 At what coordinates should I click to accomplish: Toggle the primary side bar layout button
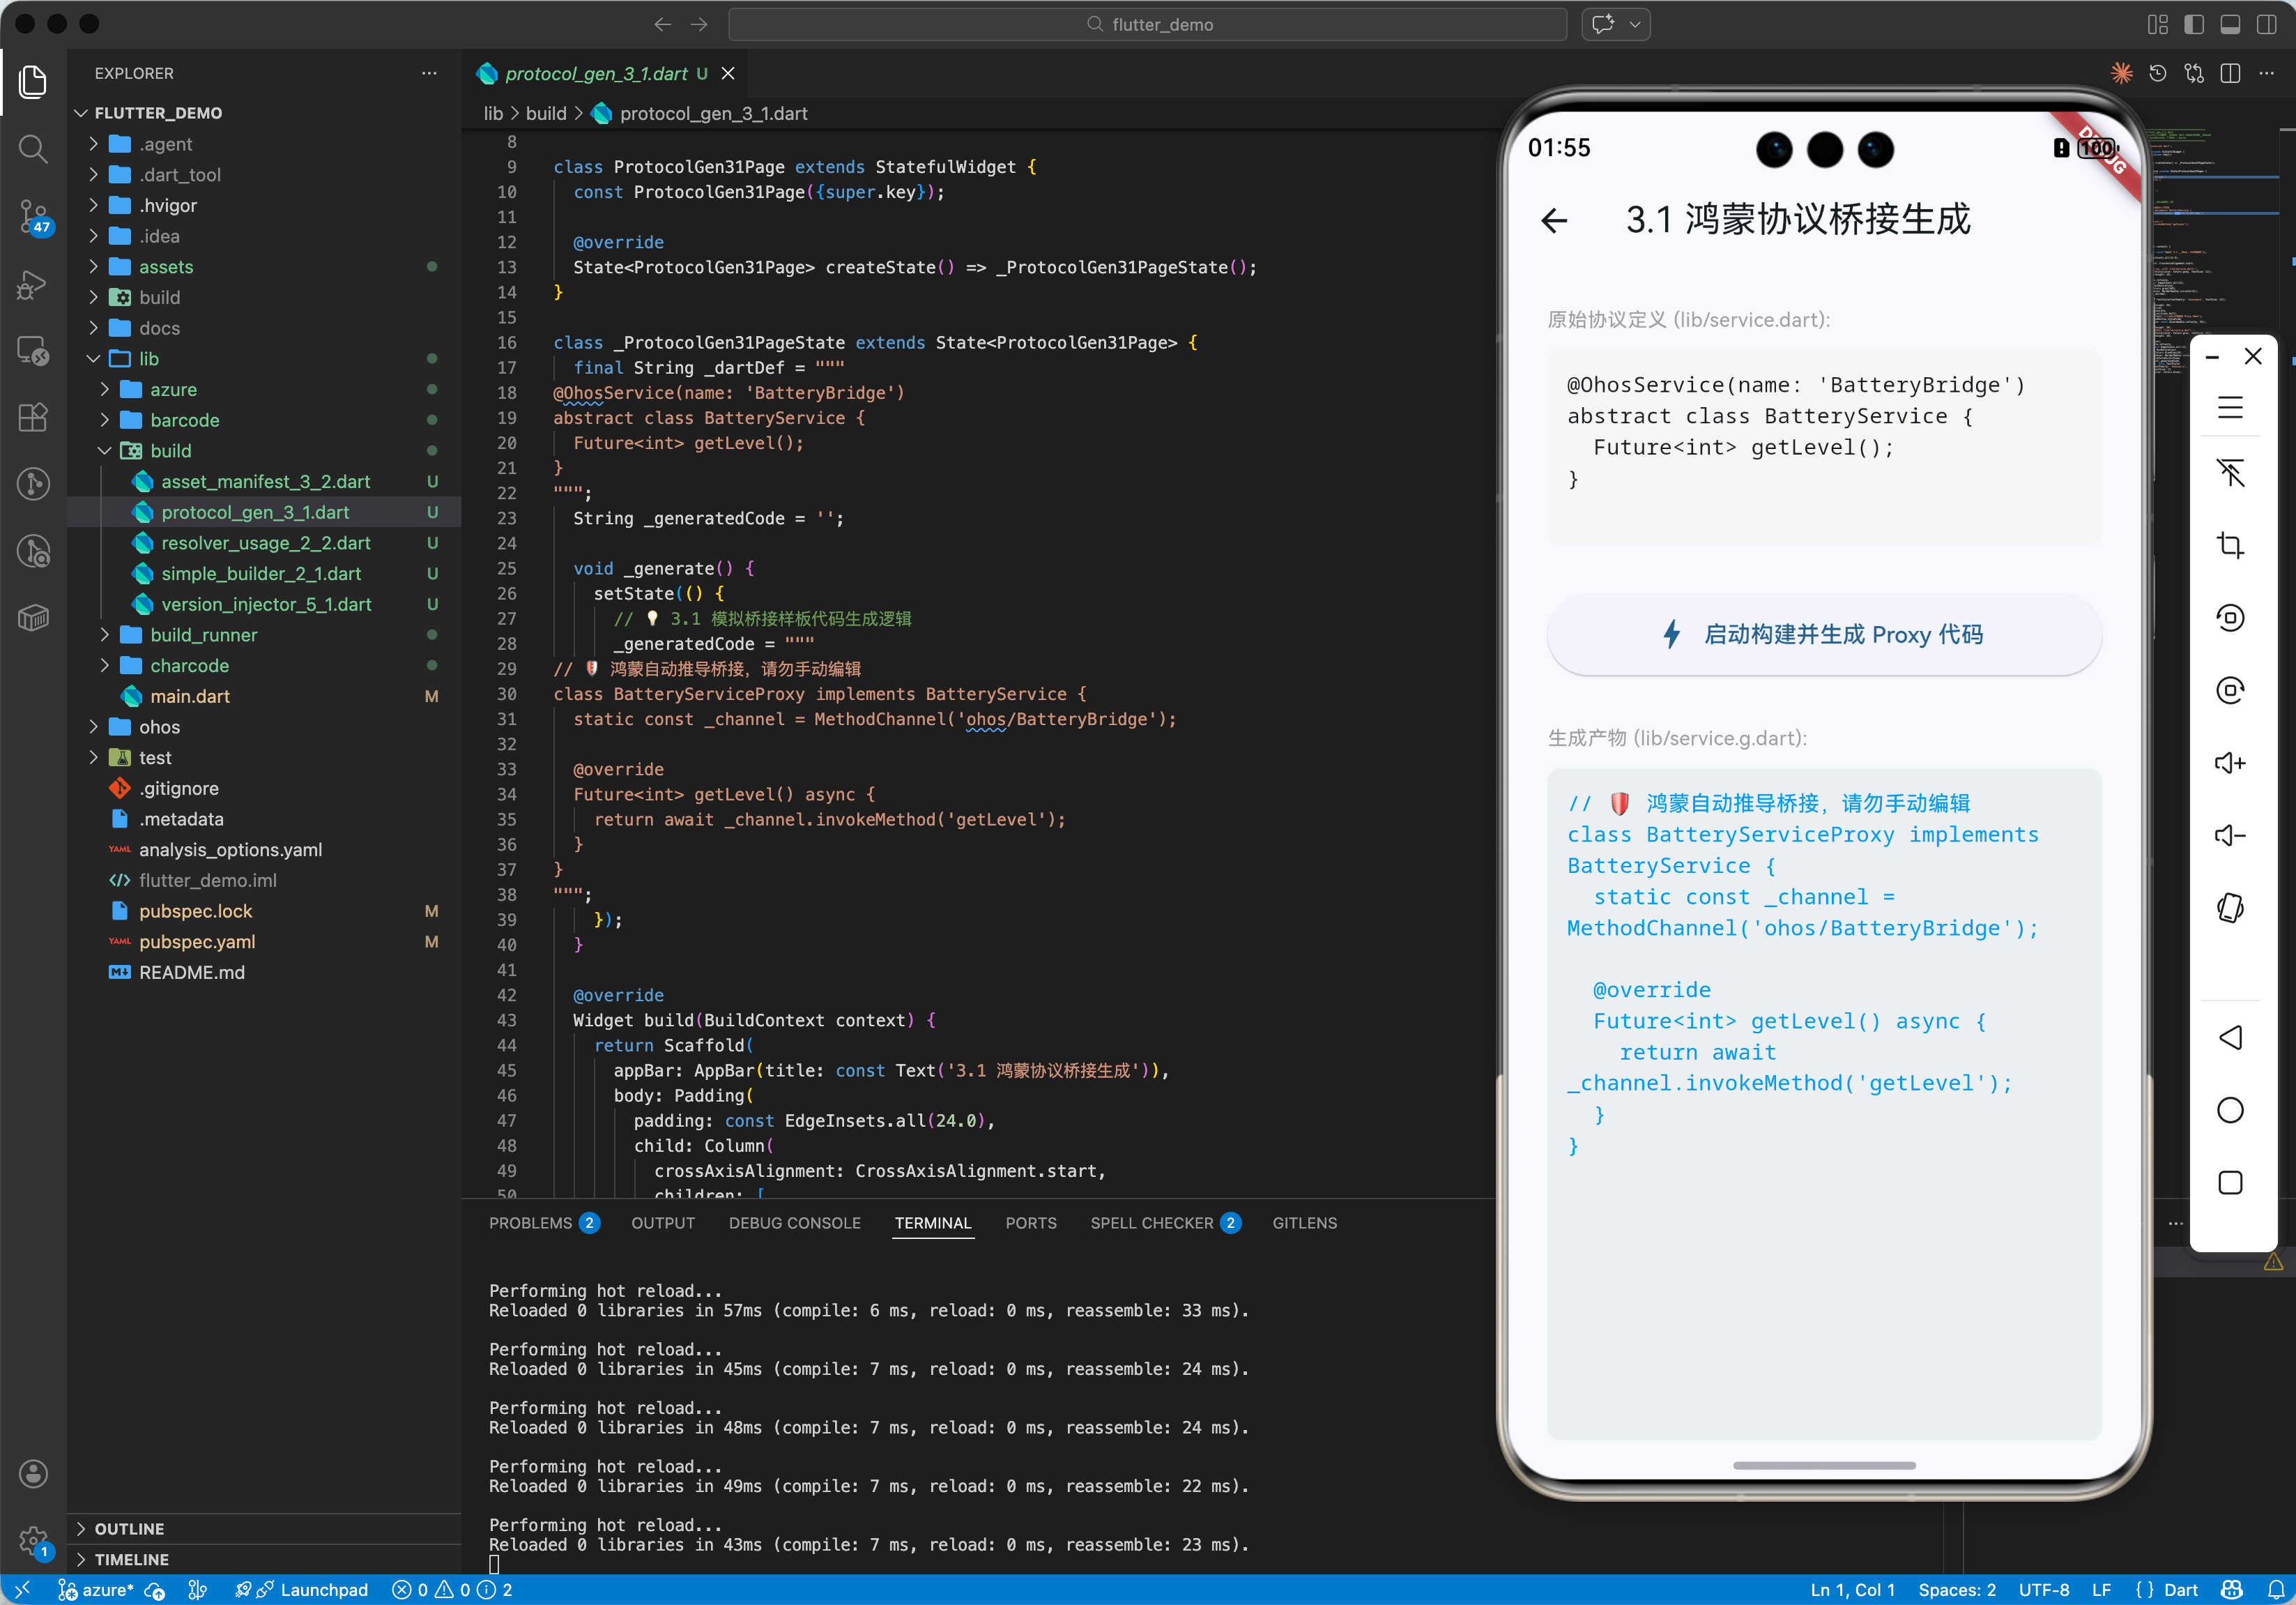point(2194,24)
